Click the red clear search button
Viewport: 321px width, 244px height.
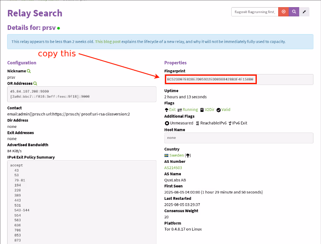[284, 12]
